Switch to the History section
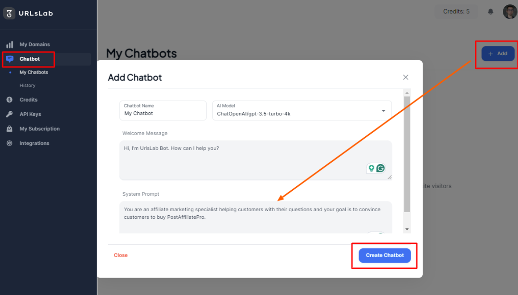The width and height of the screenshot is (518, 295). tap(28, 85)
